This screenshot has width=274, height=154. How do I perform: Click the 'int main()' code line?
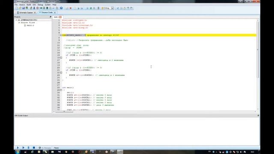[68, 87]
